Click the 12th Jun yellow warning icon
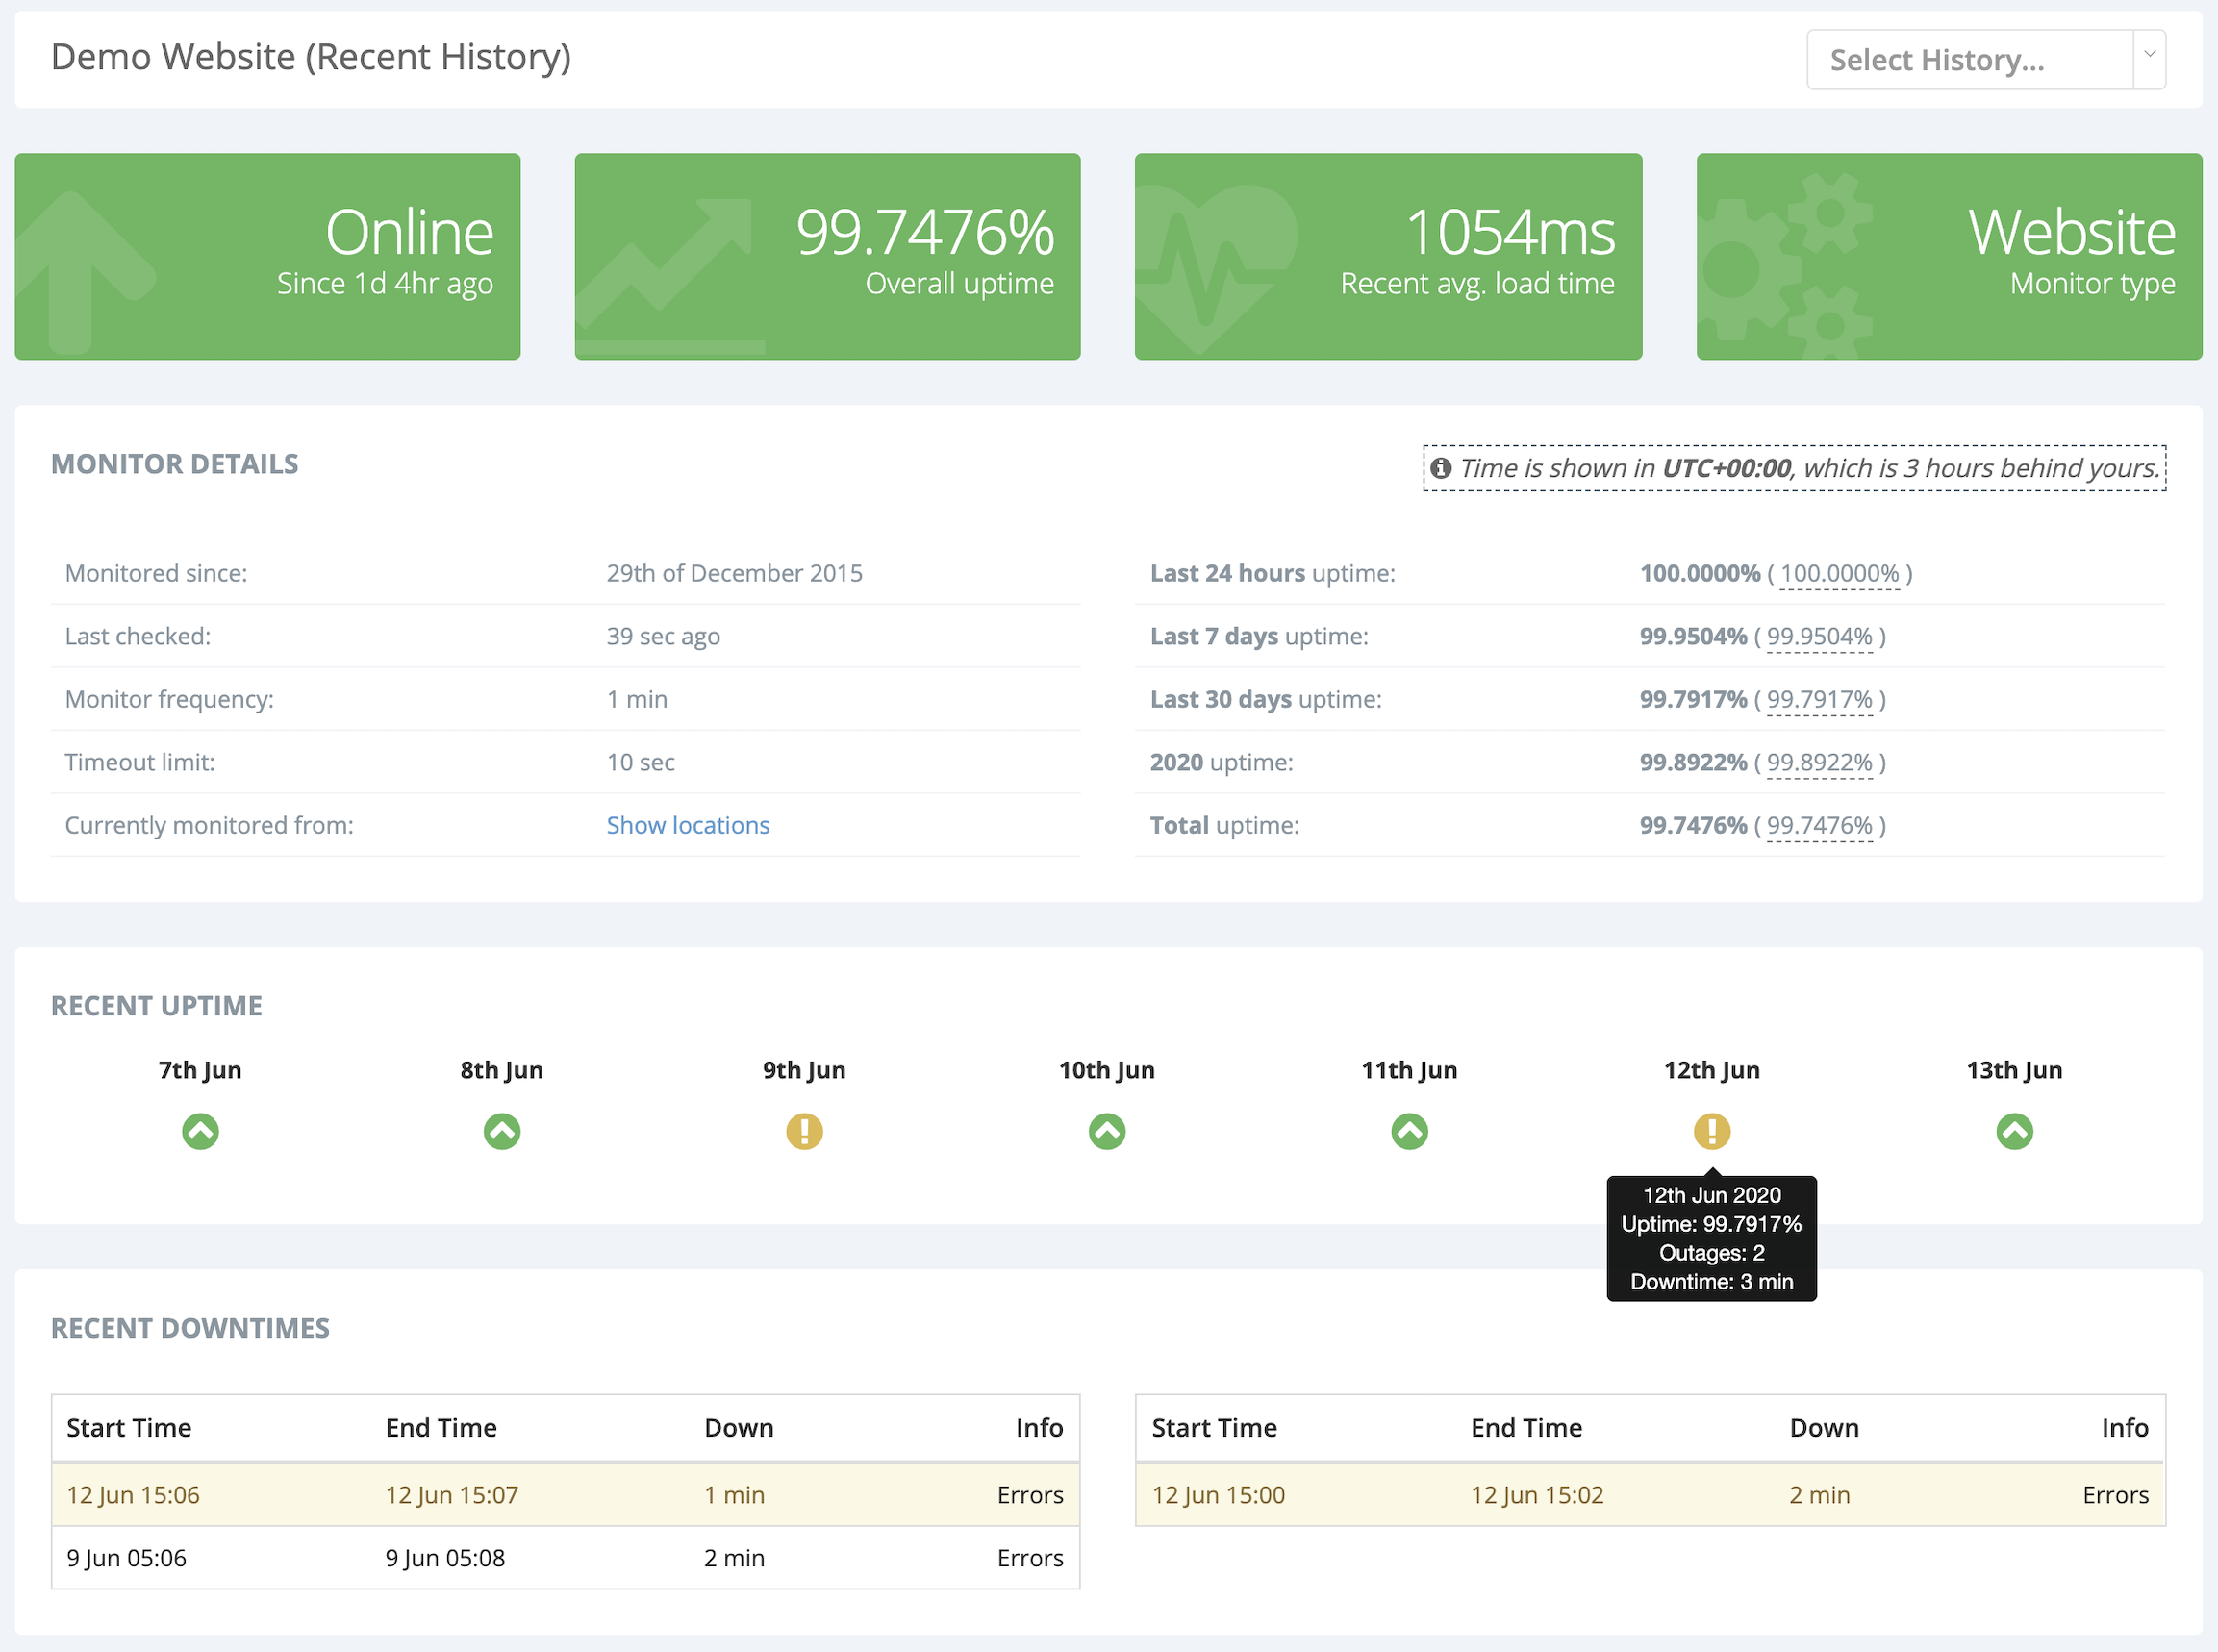Viewport: 2218px width, 1652px height. pyautogui.click(x=1711, y=1131)
